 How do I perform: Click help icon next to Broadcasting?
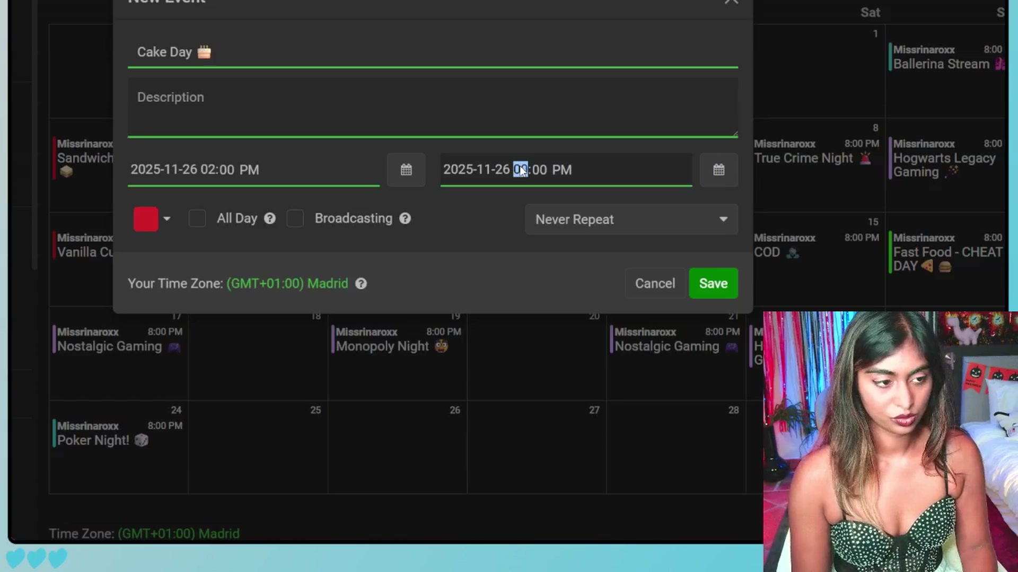405,218
